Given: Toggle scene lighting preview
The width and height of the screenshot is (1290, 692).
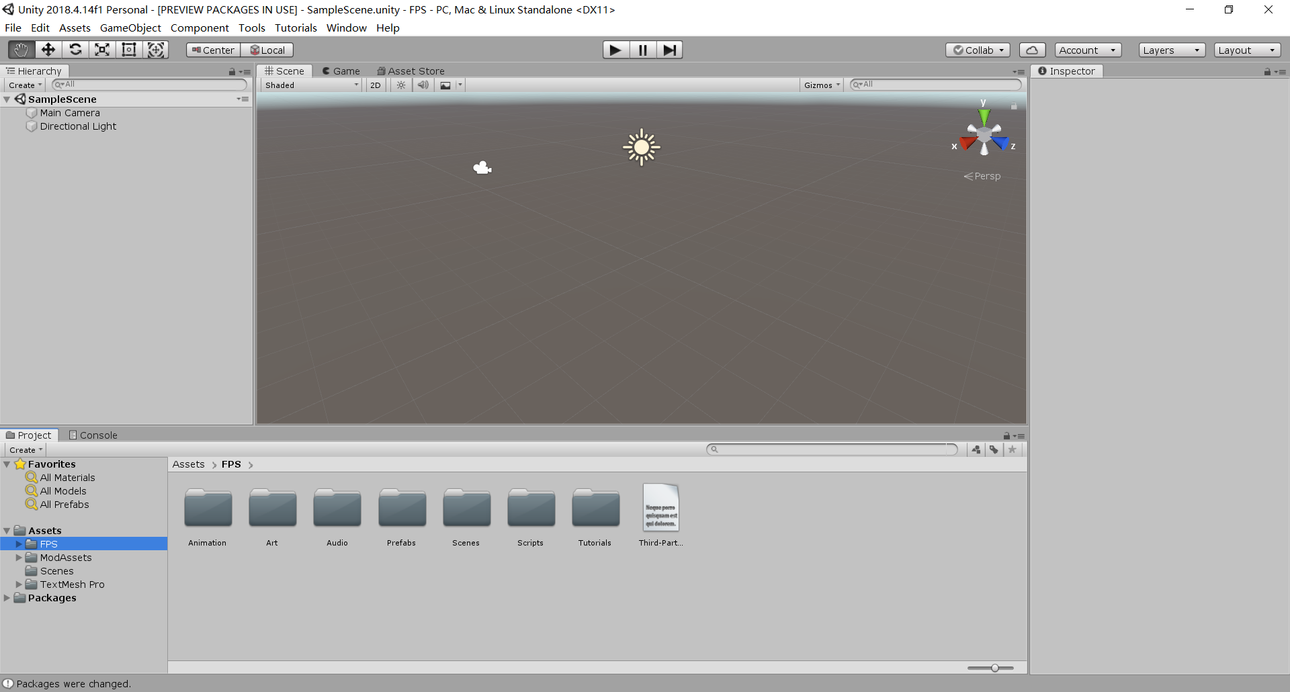Looking at the screenshot, I should pos(400,85).
